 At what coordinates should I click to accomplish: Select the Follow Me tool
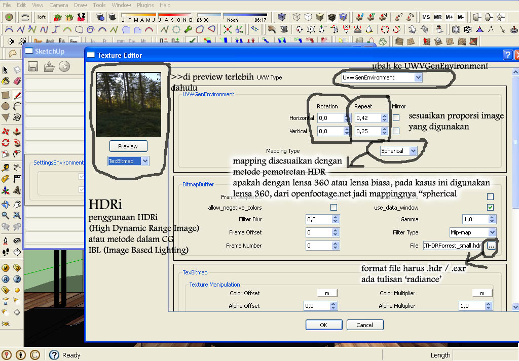point(17,142)
